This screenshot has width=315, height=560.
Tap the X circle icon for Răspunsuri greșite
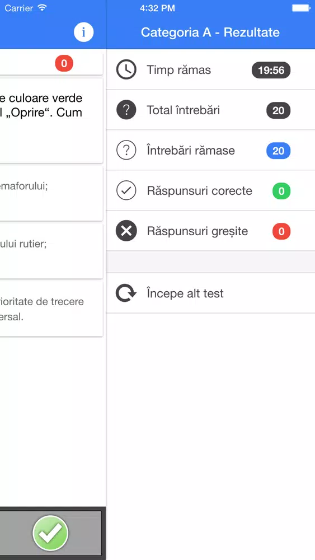[126, 231]
